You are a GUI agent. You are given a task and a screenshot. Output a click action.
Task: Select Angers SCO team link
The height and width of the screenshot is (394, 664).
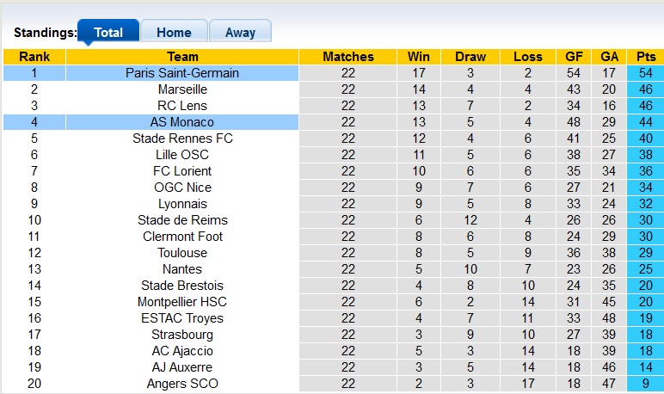click(x=182, y=384)
